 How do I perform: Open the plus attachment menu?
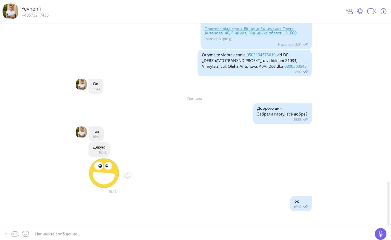(6, 234)
